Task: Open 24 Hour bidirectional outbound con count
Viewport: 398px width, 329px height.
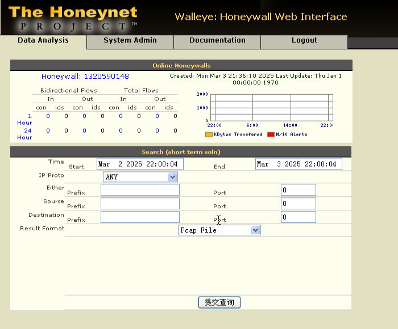Action: pyautogui.click(x=84, y=130)
